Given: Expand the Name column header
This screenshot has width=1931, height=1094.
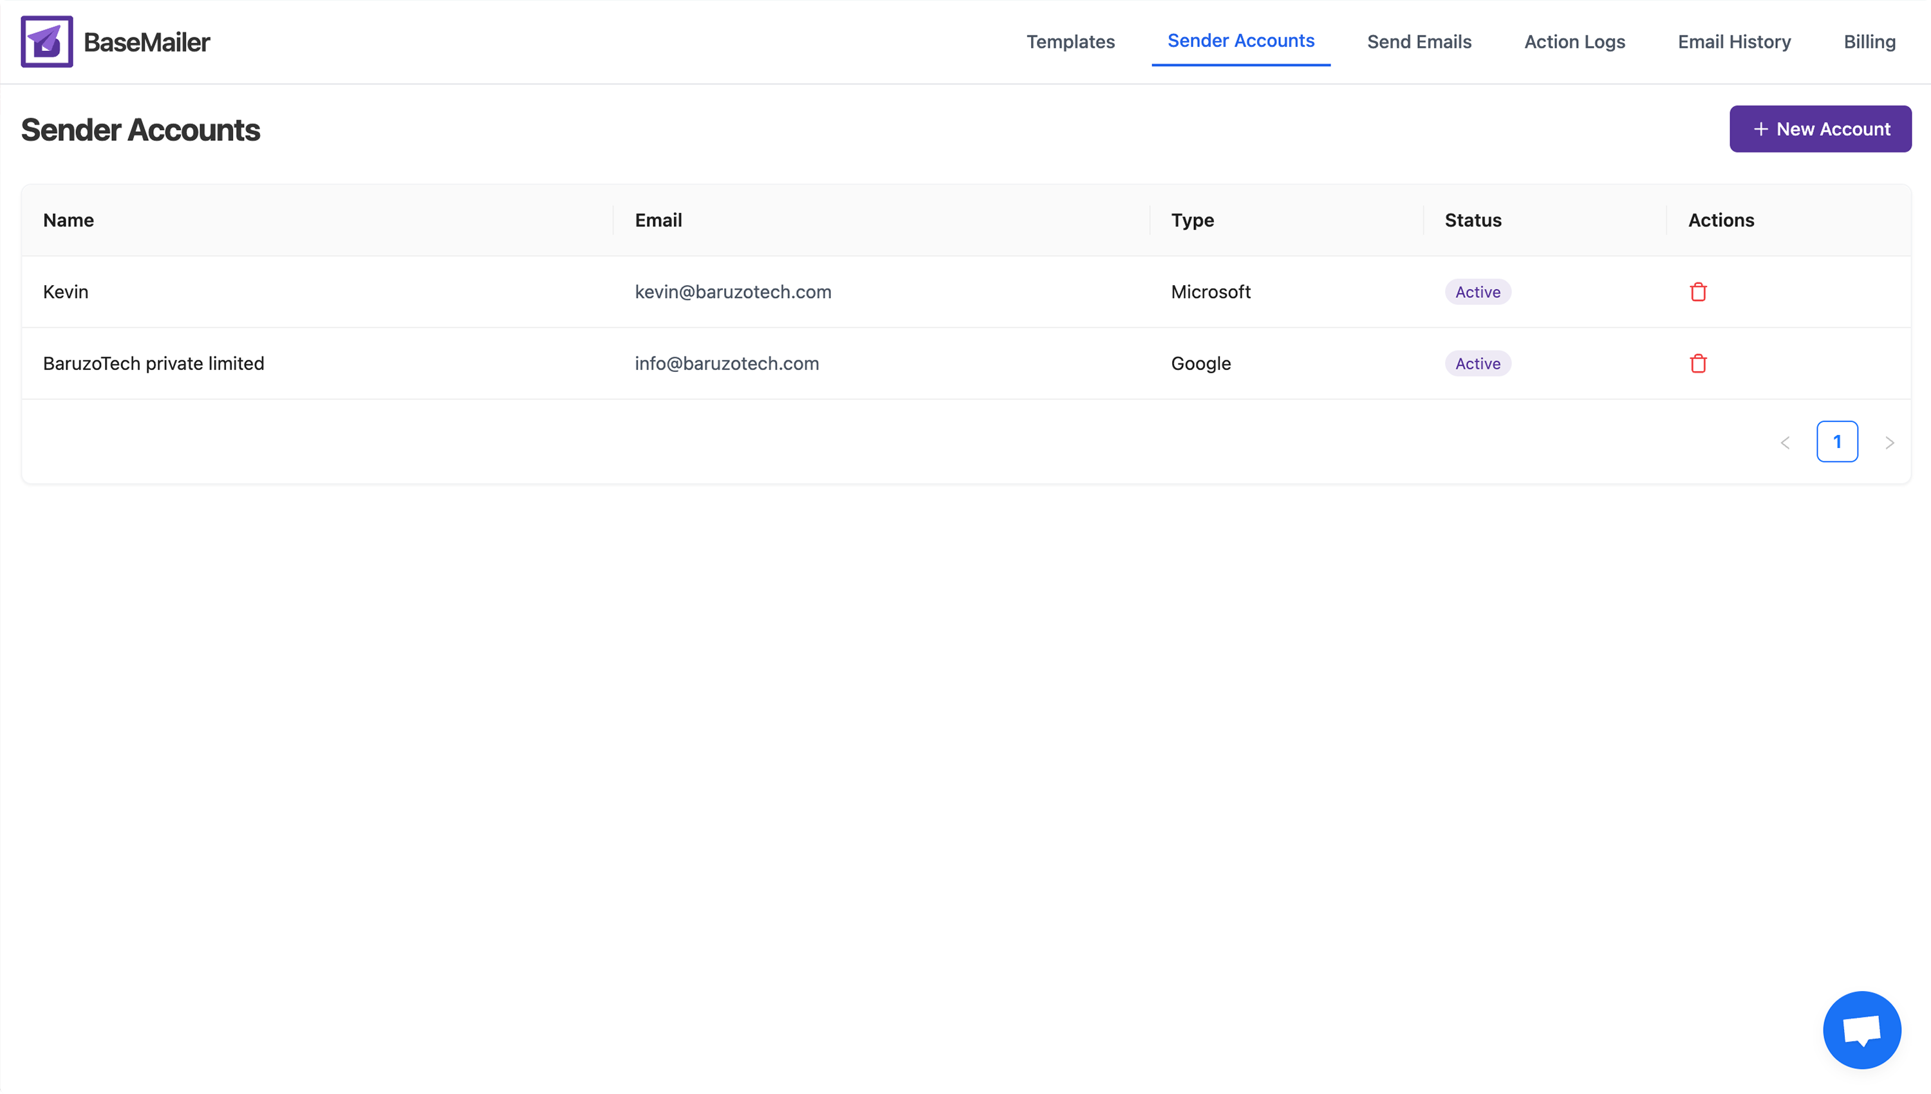Looking at the screenshot, I should tap(68, 219).
